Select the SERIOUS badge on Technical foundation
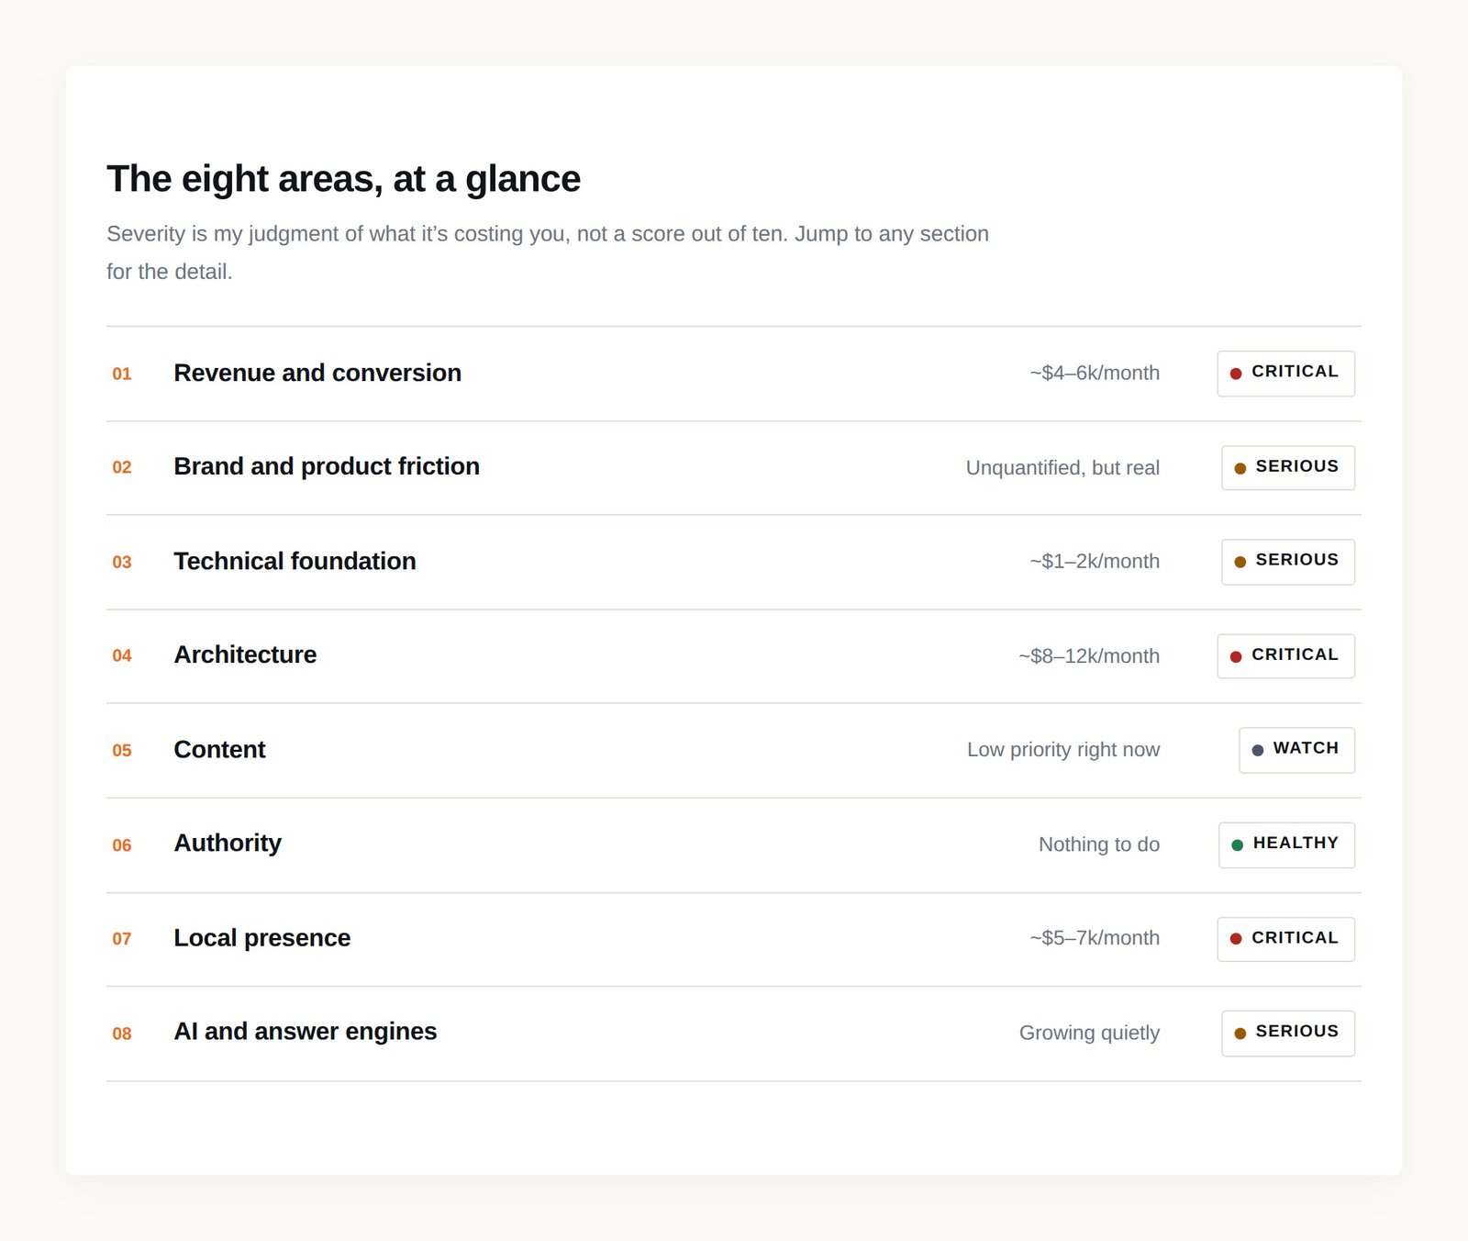Screen dimensions: 1468x1241 (x=1288, y=562)
